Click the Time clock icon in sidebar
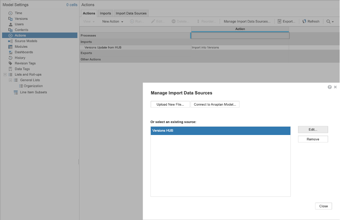This screenshot has width=340, height=220. 10,13
